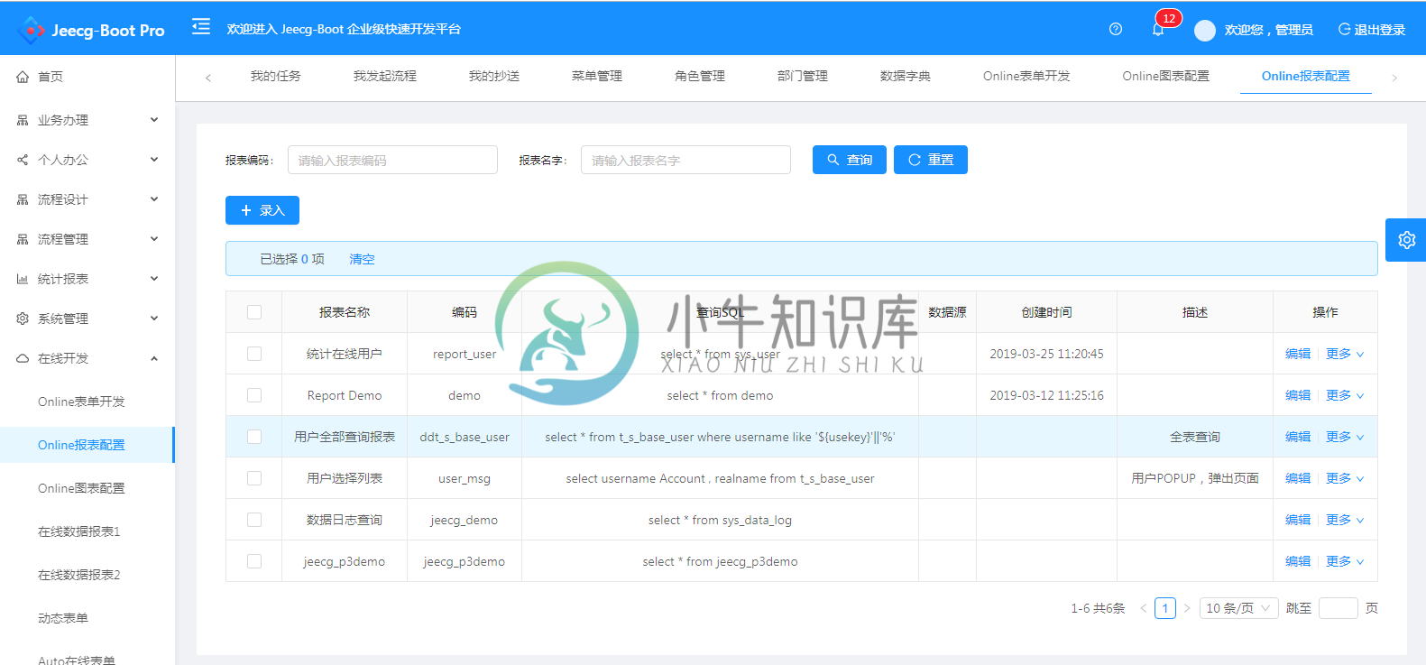
Task: Open 更多 dropdown for jeecg_p3demo row
Action: [x=1345, y=561]
